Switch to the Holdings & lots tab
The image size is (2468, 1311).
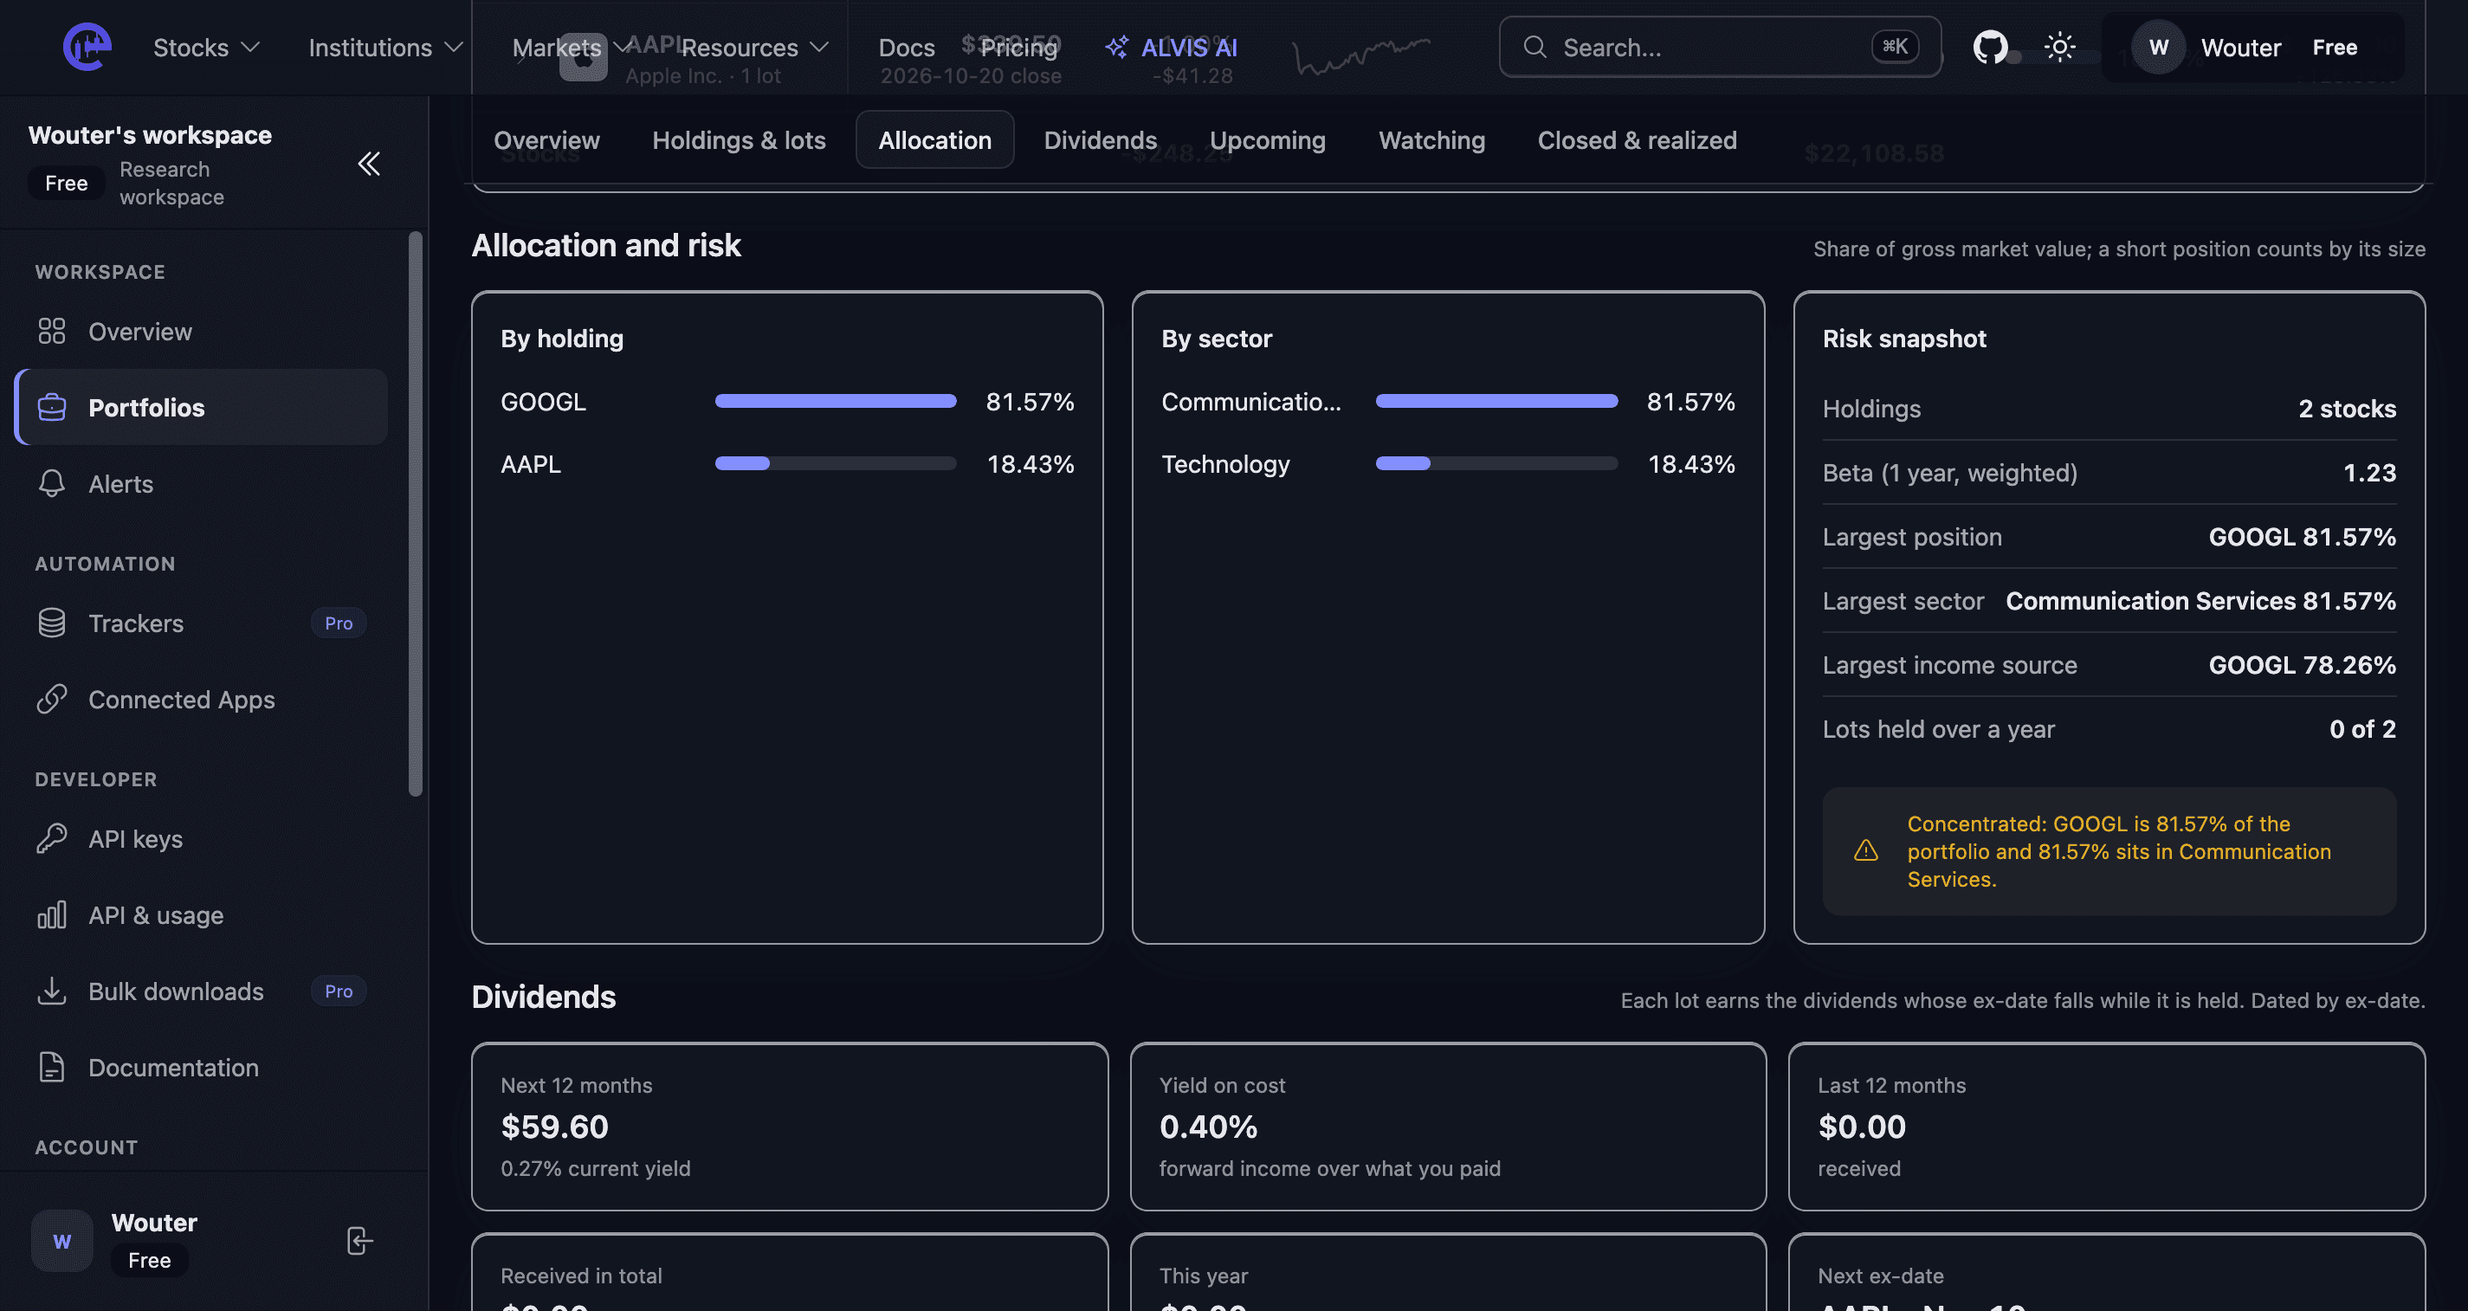(x=739, y=140)
